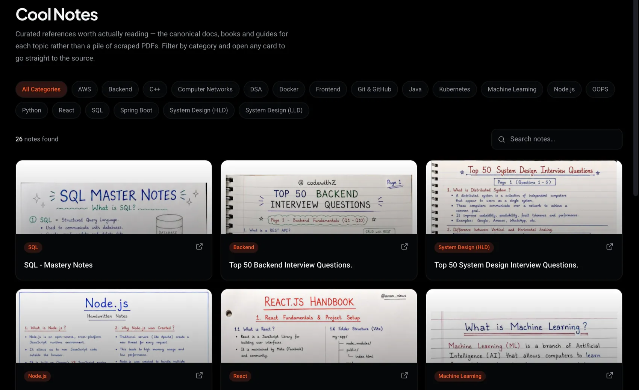Open 'SQL - Mastery Notes' title
The width and height of the screenshot is (639, 390).
(58, 265)
